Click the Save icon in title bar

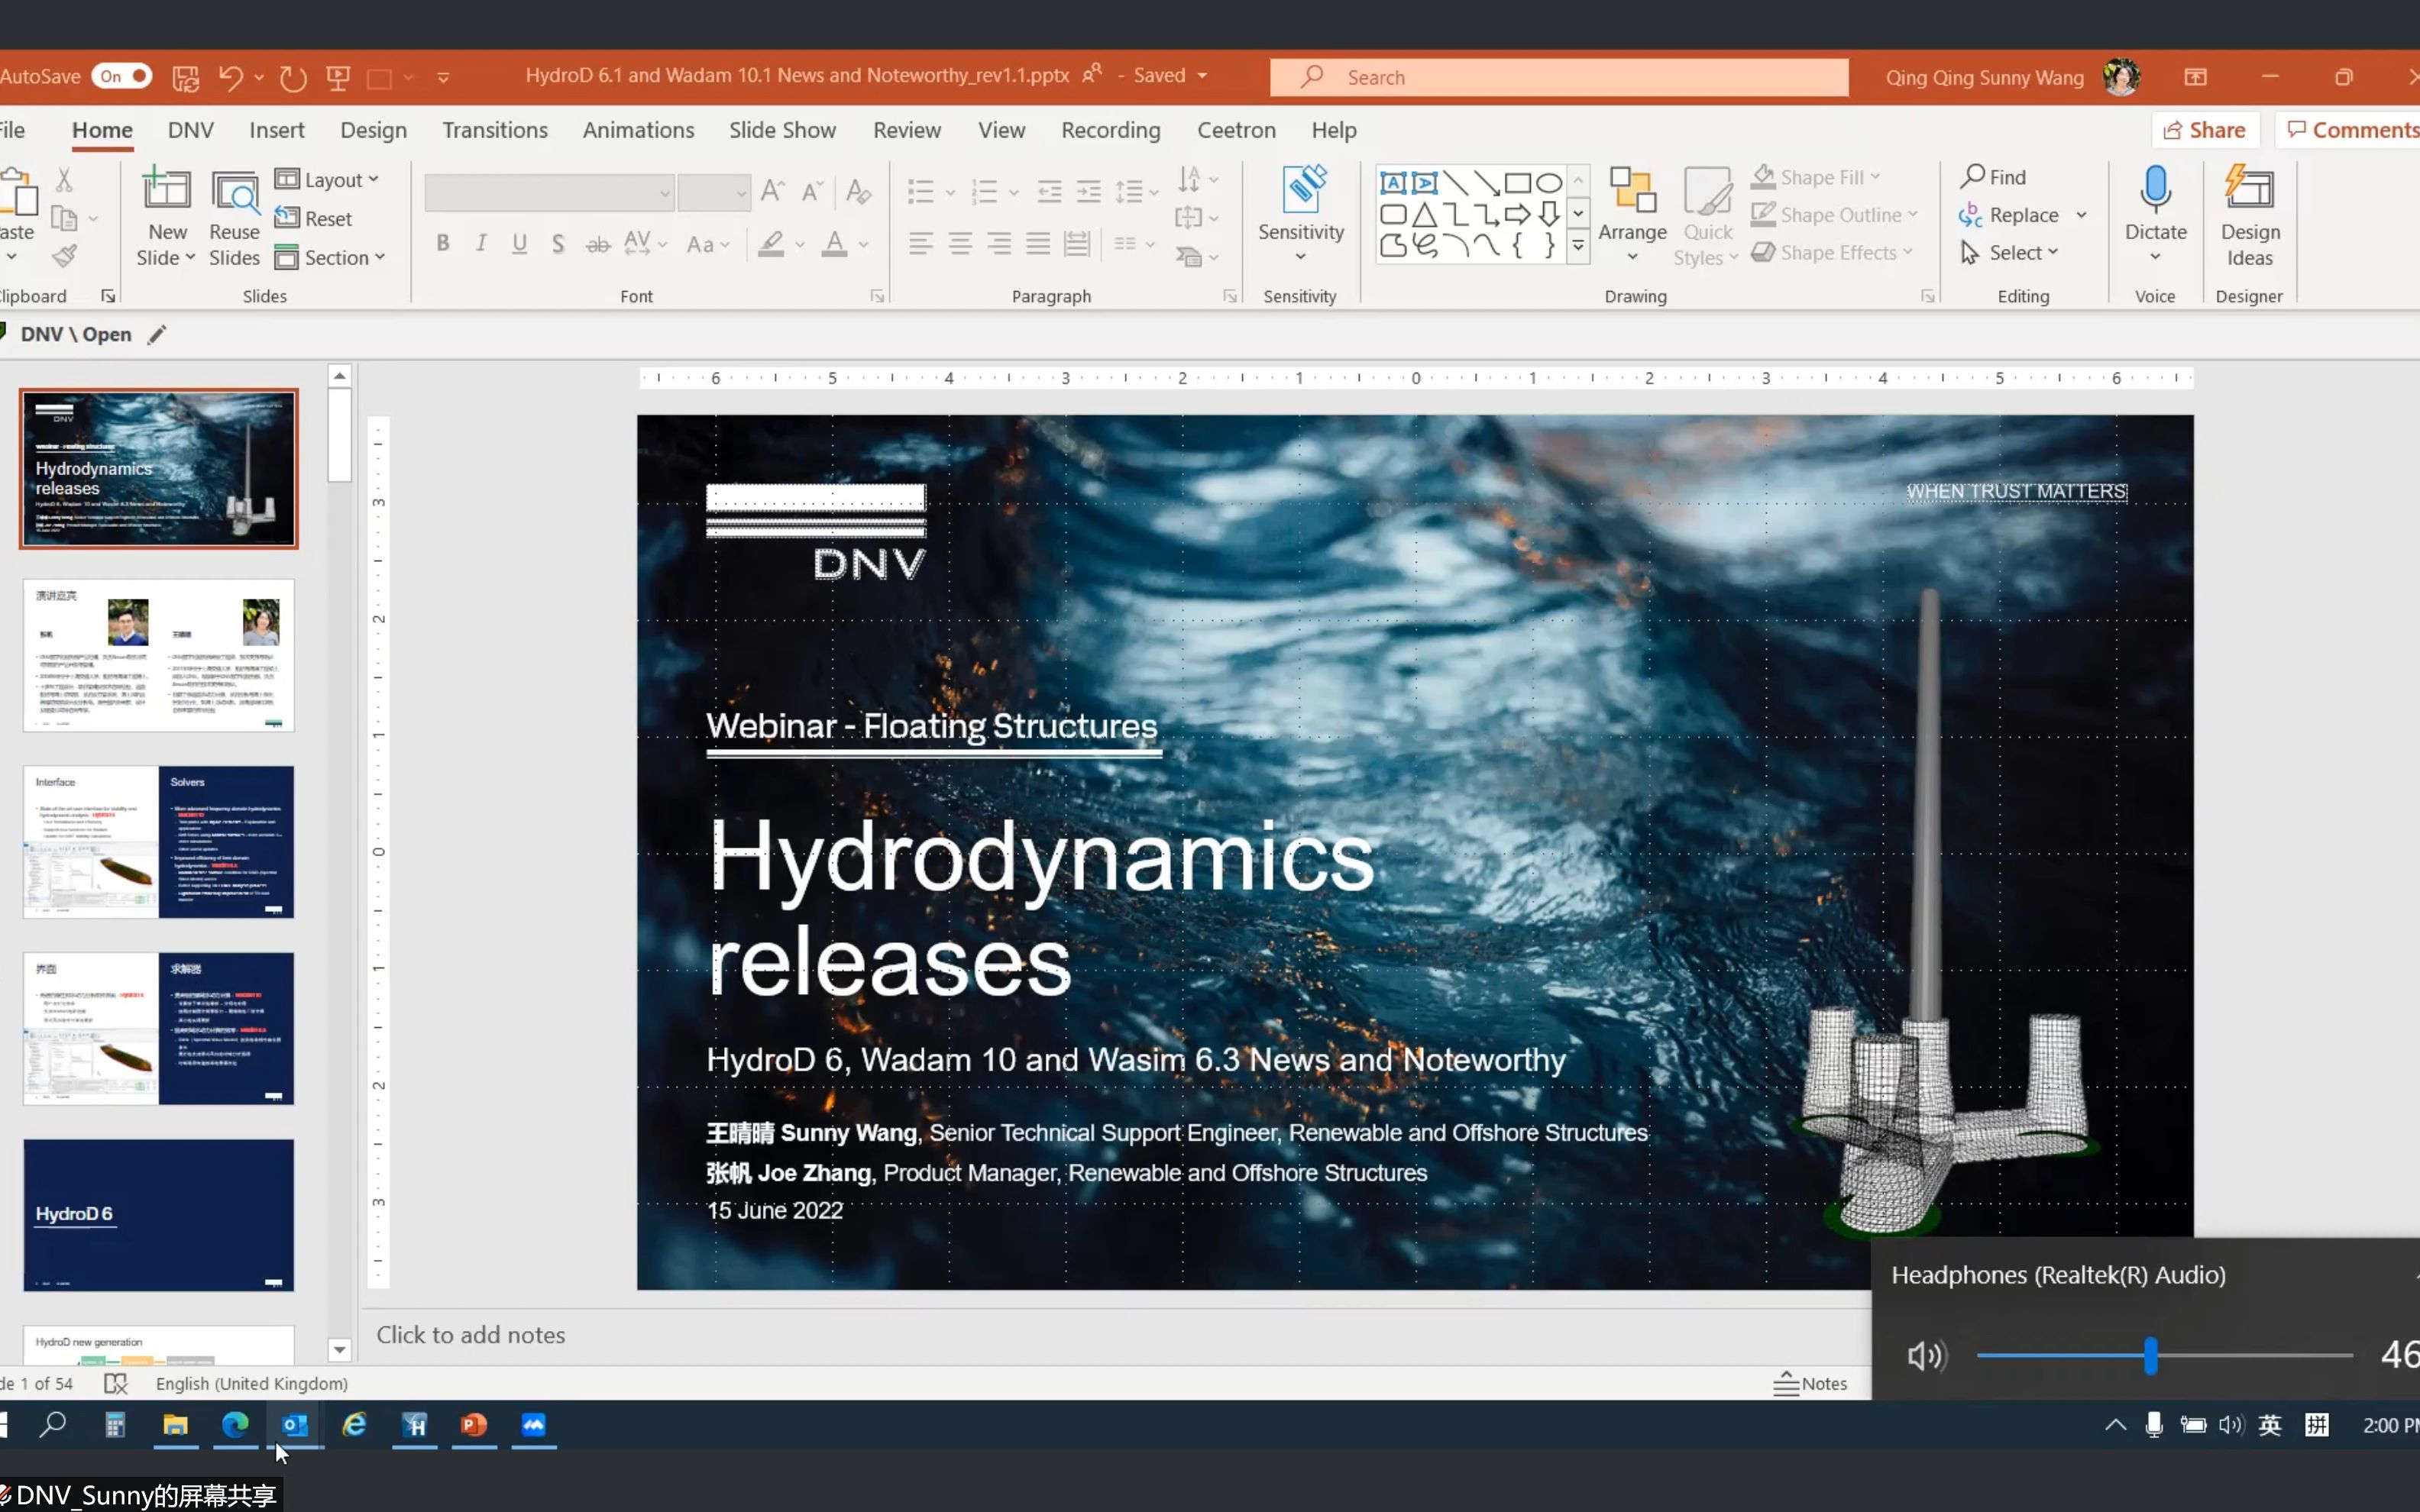186,77
